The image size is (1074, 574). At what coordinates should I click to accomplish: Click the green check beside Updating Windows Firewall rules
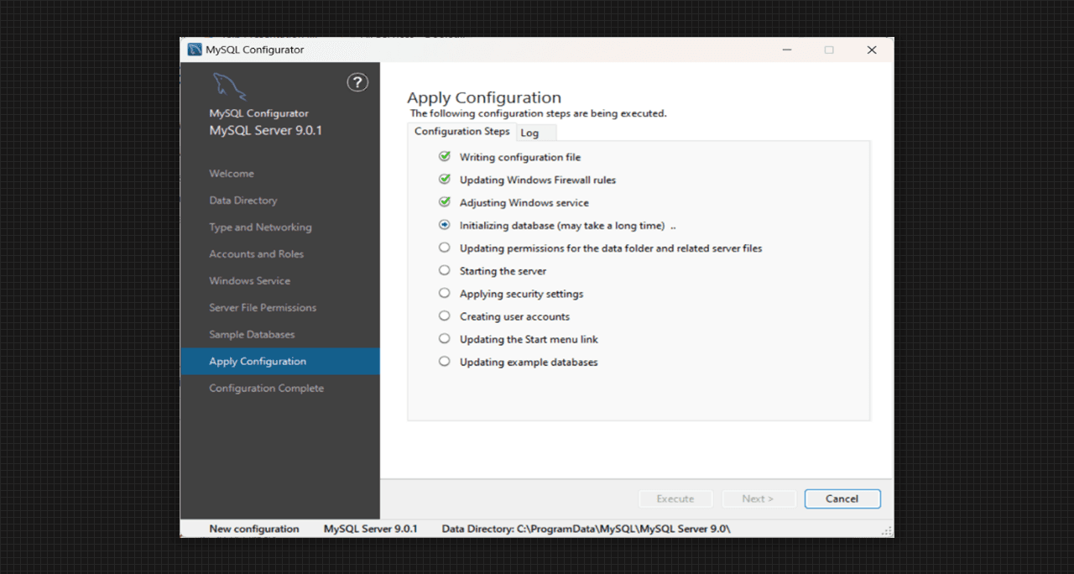(445, 180)
